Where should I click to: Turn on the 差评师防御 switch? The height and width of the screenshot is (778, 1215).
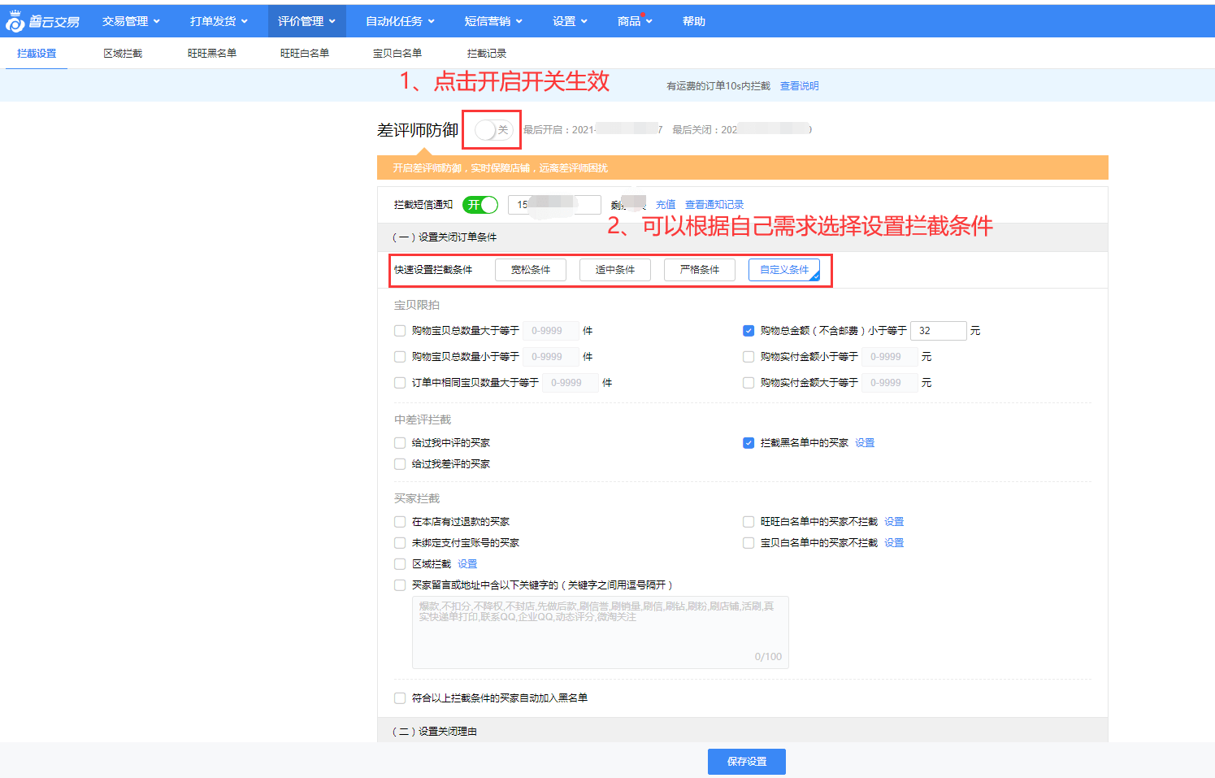click(493, 130)
